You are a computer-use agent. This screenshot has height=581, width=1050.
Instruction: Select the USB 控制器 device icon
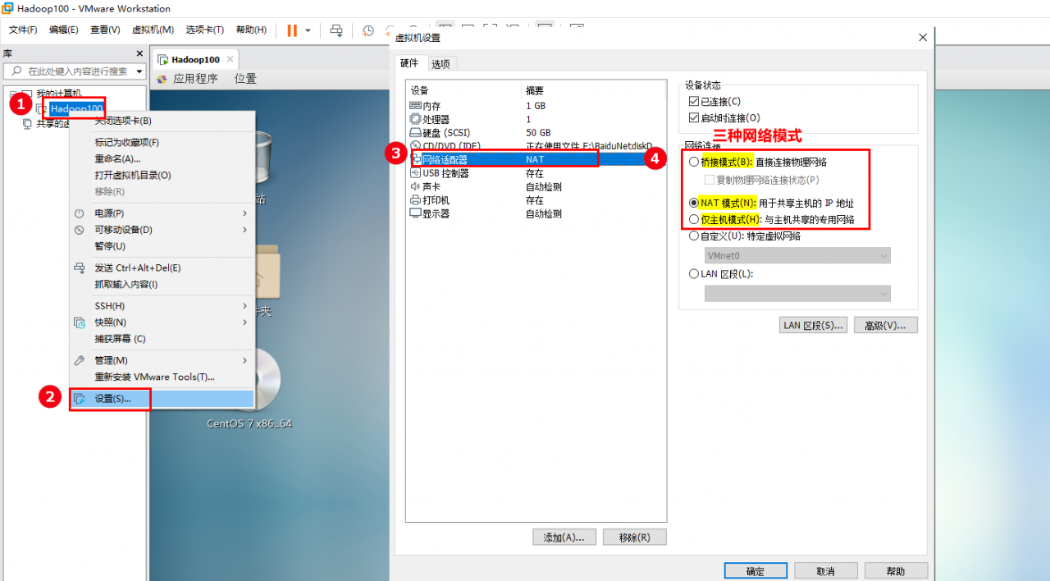coord(416,173)
